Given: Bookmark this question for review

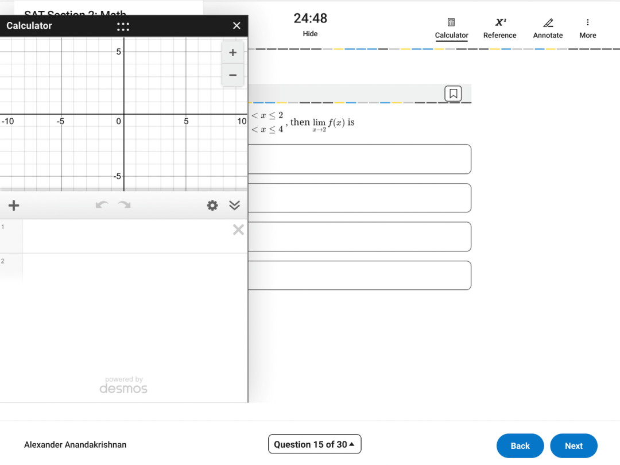Looking at the screenshot, I should 453,94.
